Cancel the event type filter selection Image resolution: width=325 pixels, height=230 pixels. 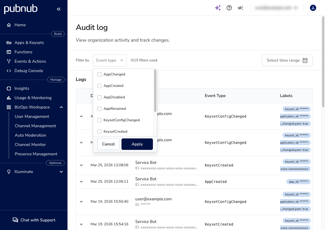click(x=108, y=144)
